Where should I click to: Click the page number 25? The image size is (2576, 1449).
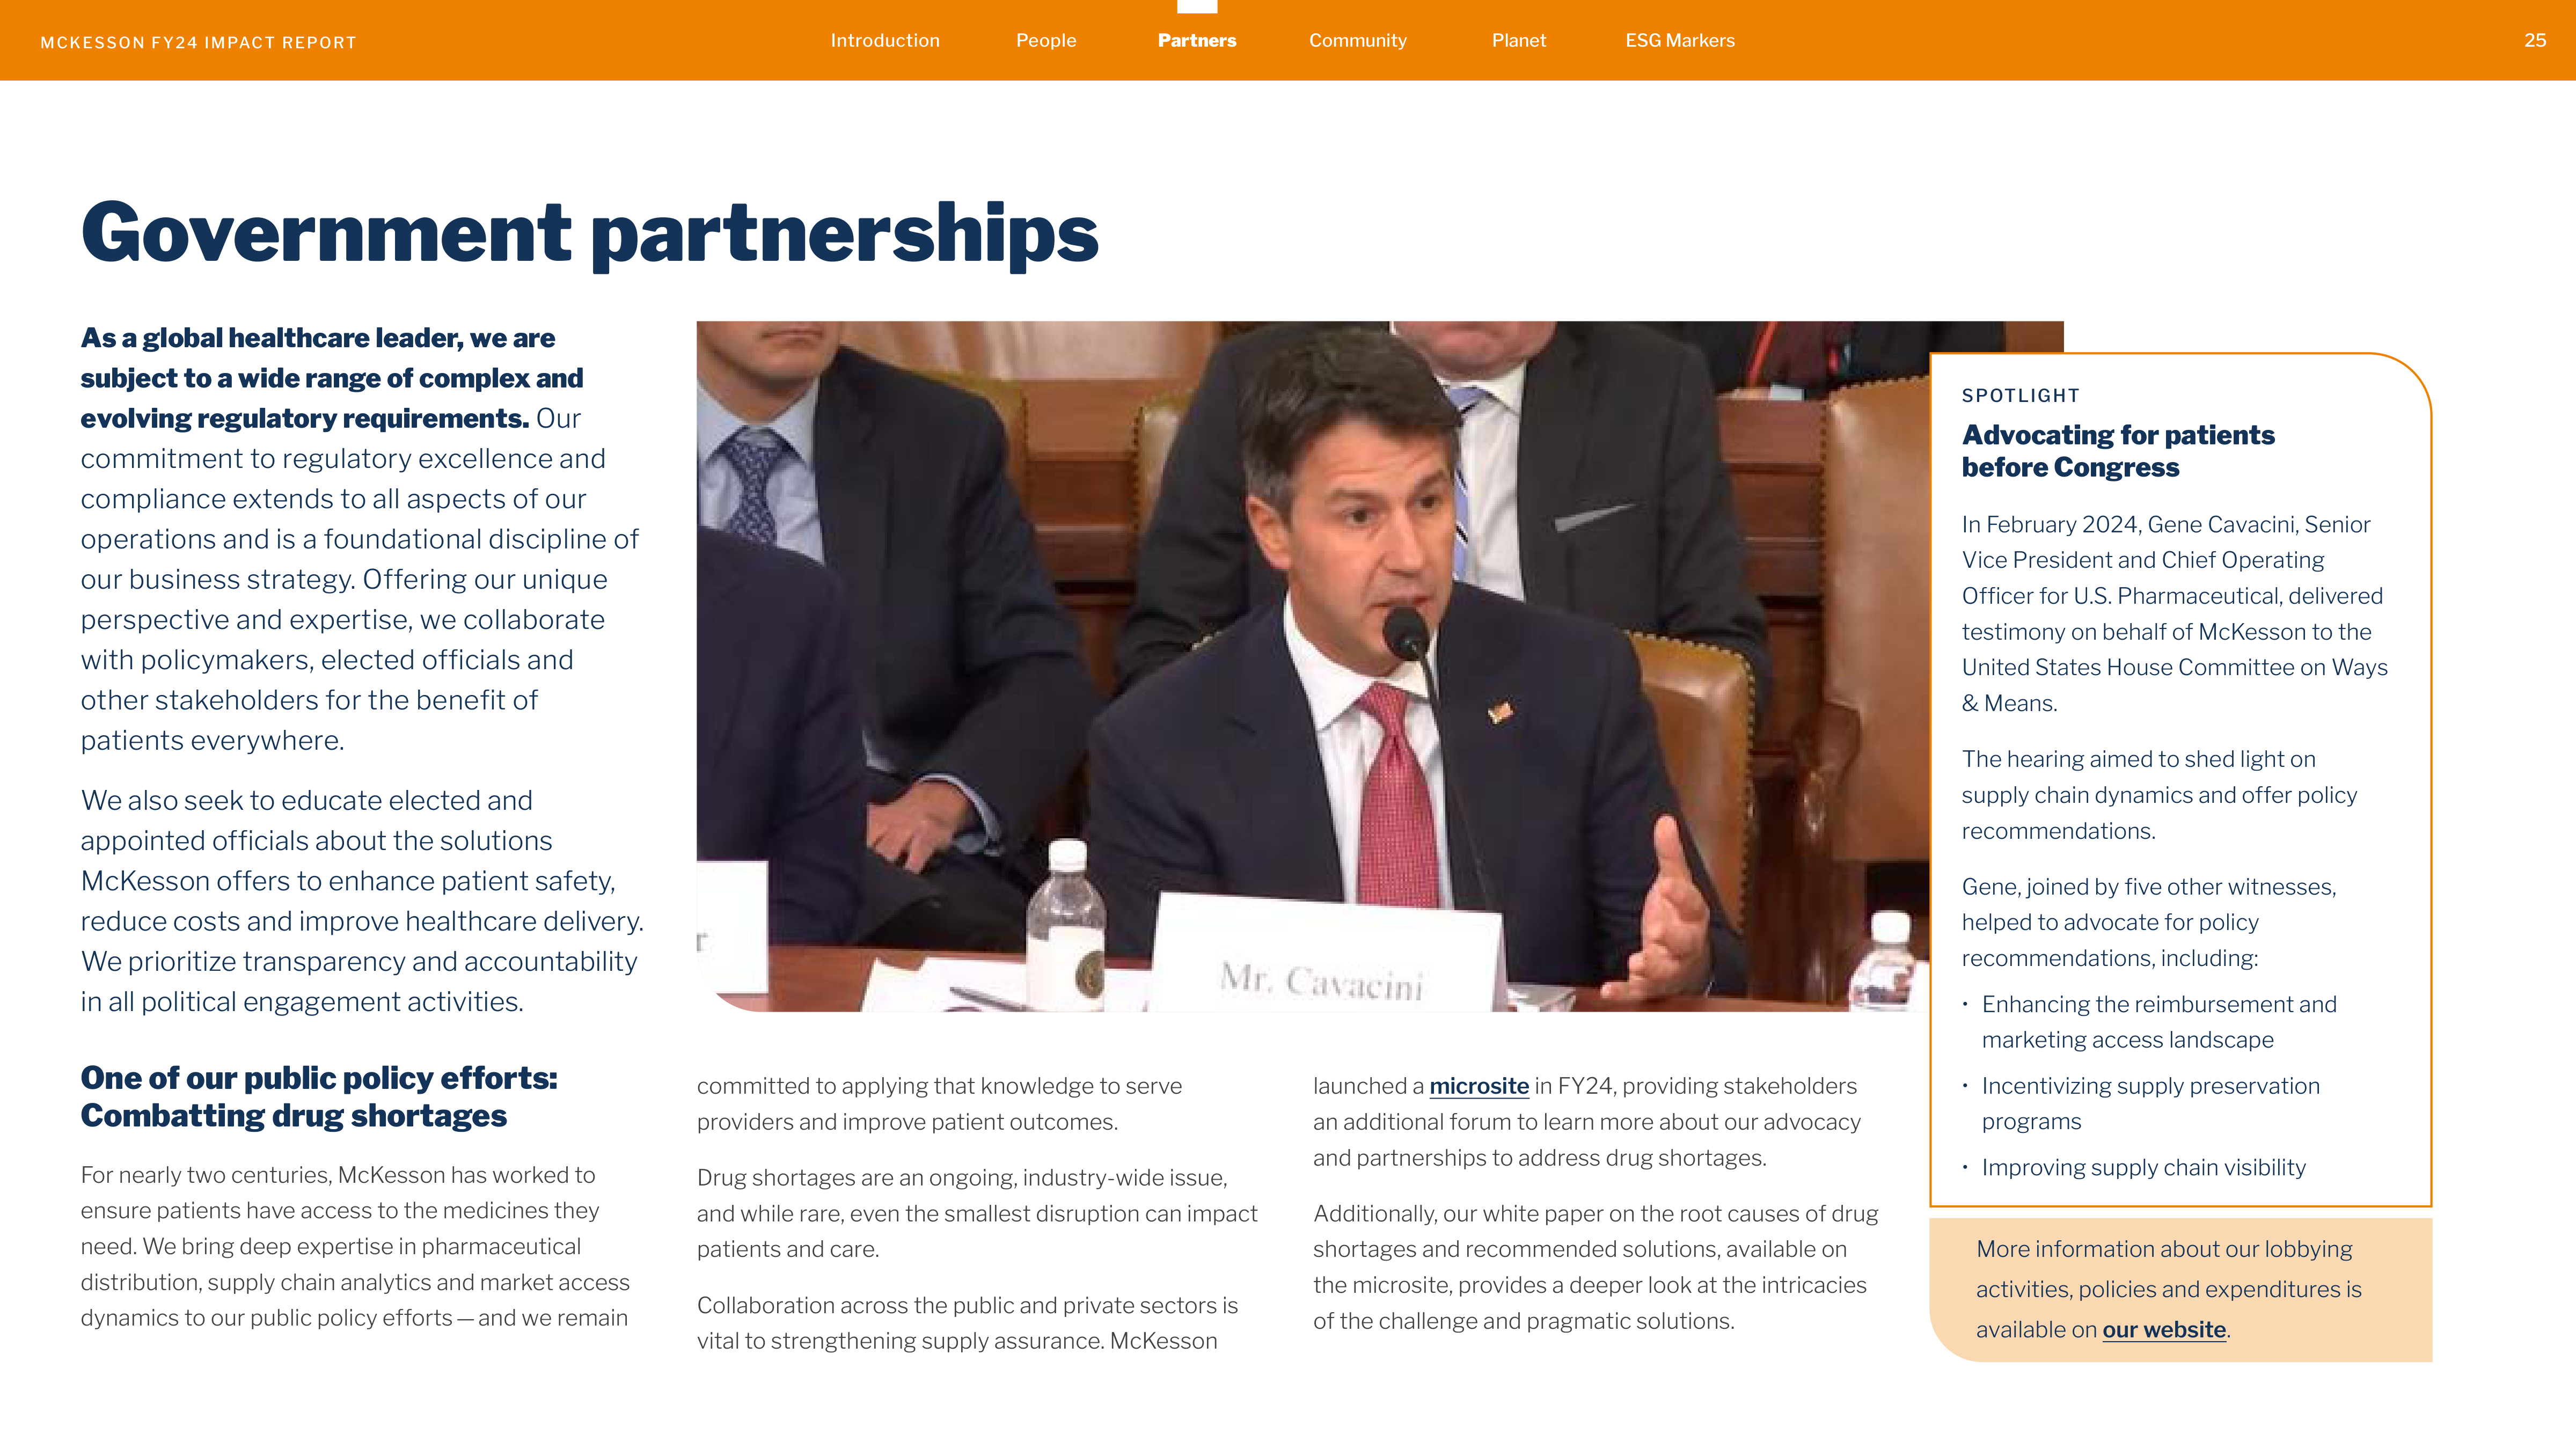click(2534, 41)
